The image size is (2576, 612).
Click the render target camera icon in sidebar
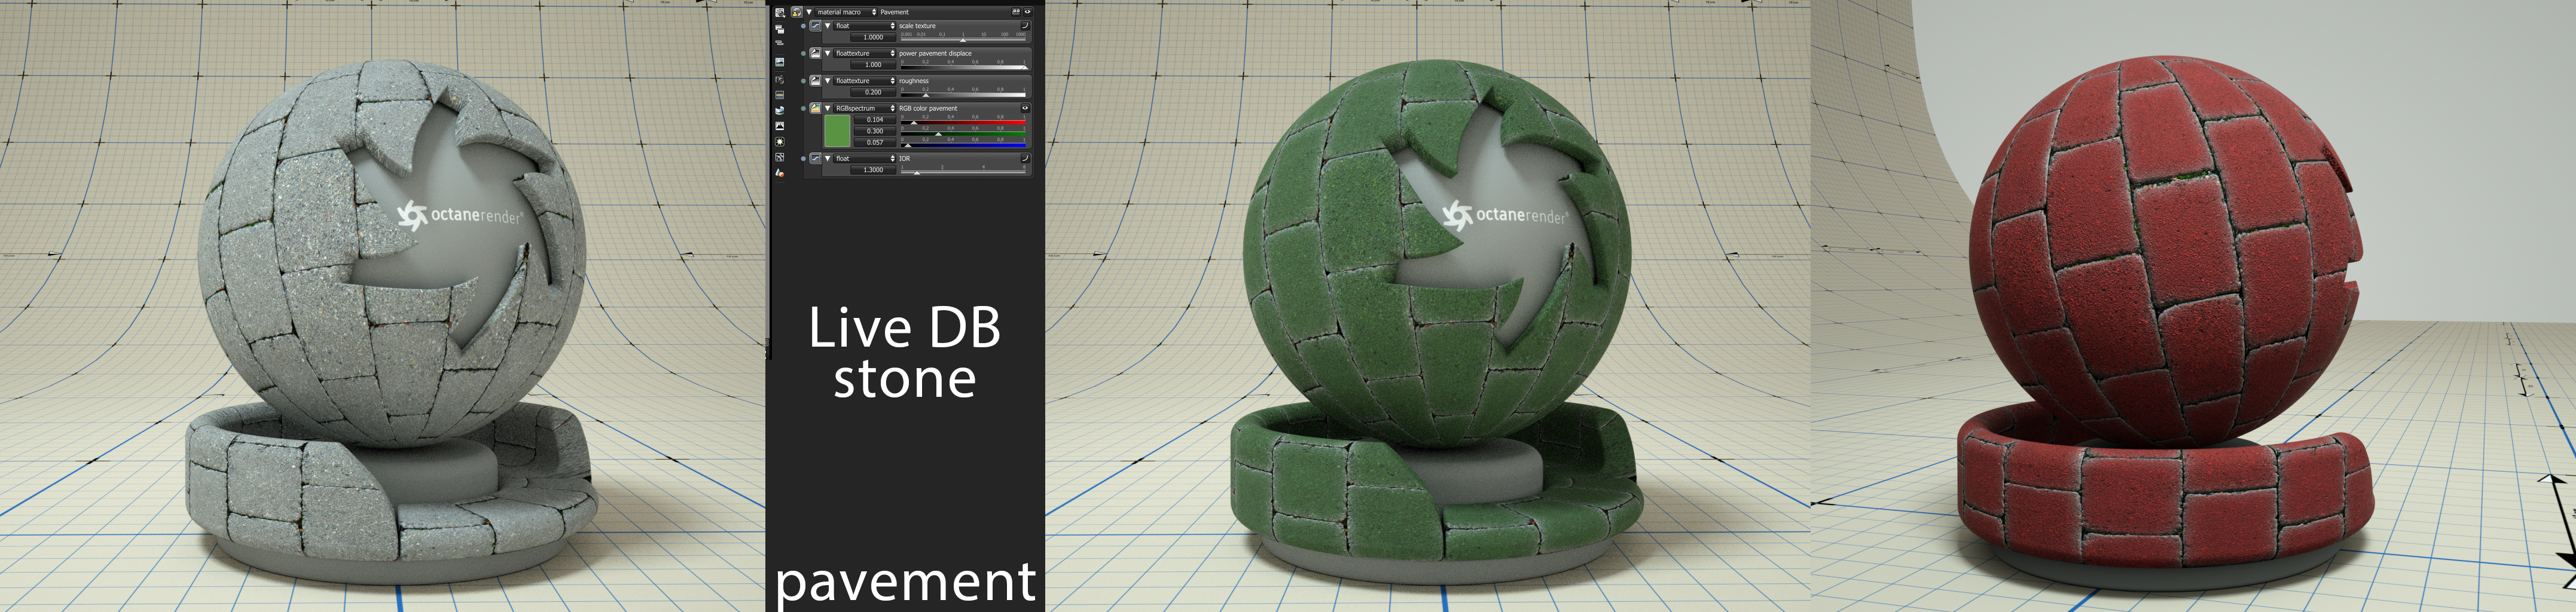tap(780, 12)
